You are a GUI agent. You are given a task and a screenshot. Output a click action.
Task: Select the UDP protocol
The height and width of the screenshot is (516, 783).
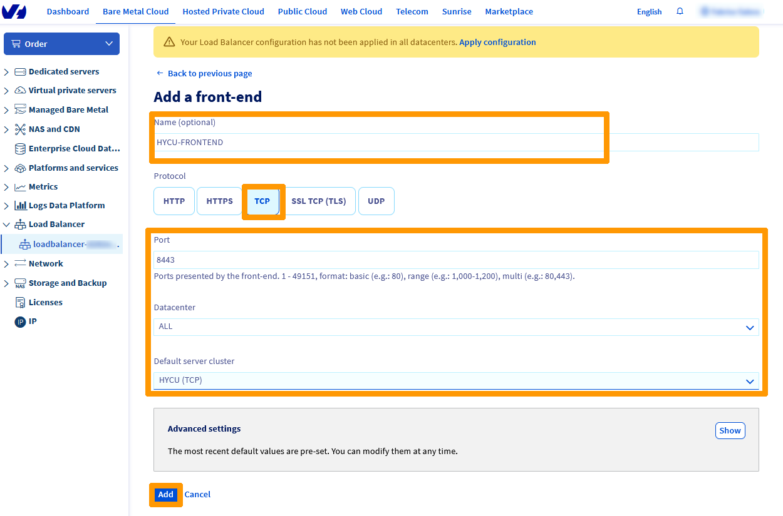click(x=376, y=201)
